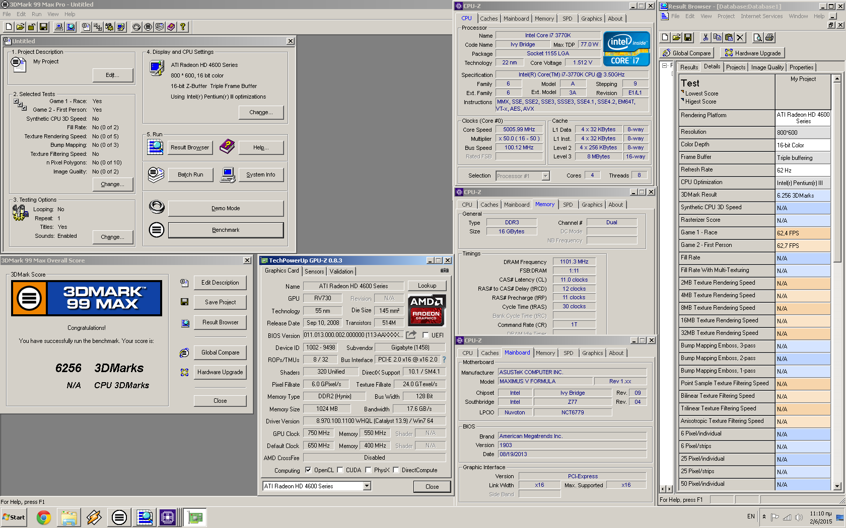Switch to Caches tab in top CPU-Z window
Screen dimensions: 846x528
coord(488,19)
